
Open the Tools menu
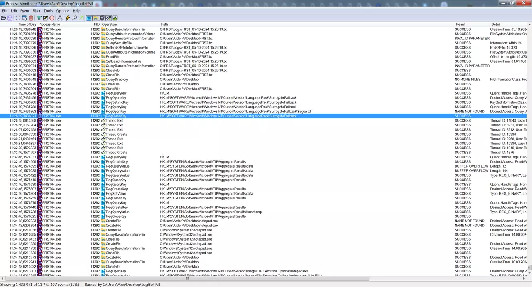point(48,11)
